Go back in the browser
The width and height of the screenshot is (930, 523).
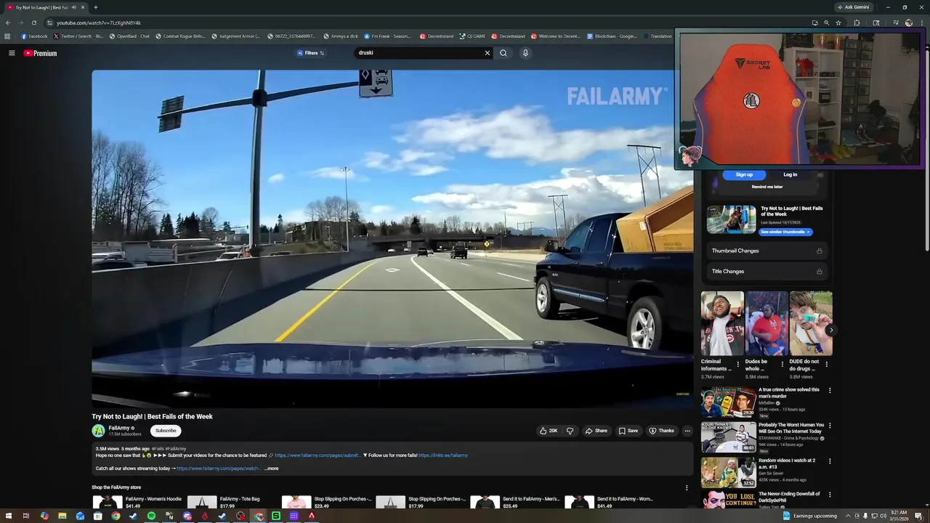(8, 23)
